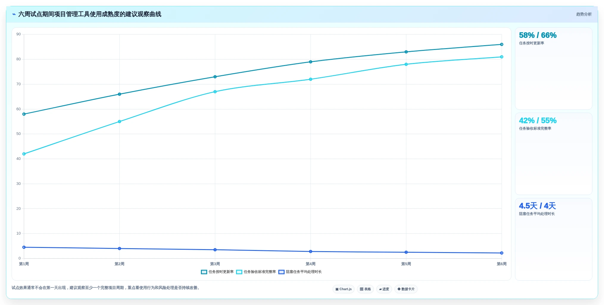
Task: Click the week 4 point on the dark teal line
Action: click(310, 62)
